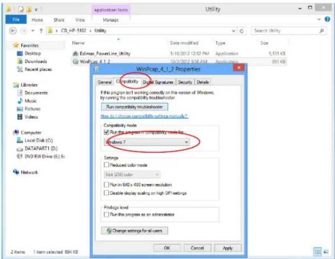Refresh the Utility folder view
This screenshot has width=335, height=259.
pos(242,31)
